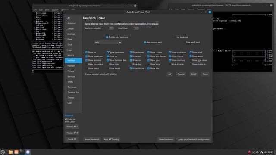
Task: Enable Show gpu driver checkbox
Action: click(191, 60)
